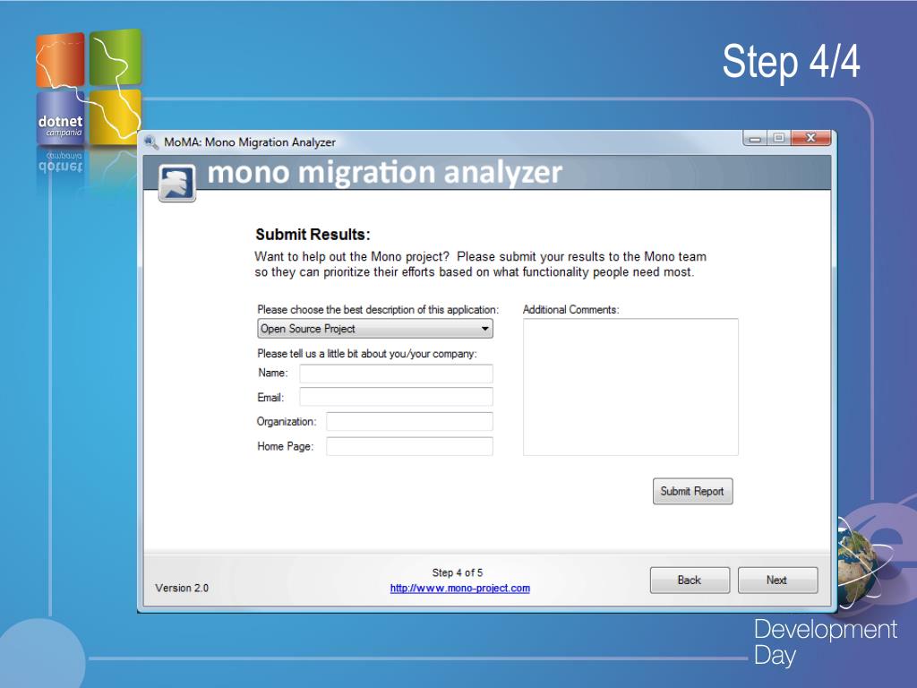Click the 'Version 2.0' label
This screenshot has height=688, width=917.
coord(182,588)
